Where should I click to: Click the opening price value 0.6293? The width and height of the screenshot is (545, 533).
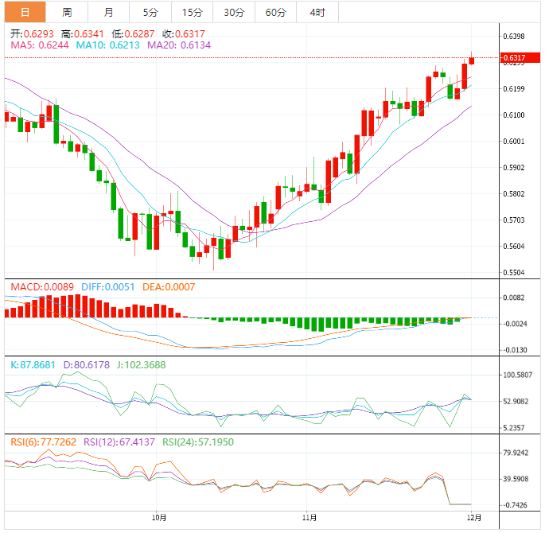pos(38,34)
